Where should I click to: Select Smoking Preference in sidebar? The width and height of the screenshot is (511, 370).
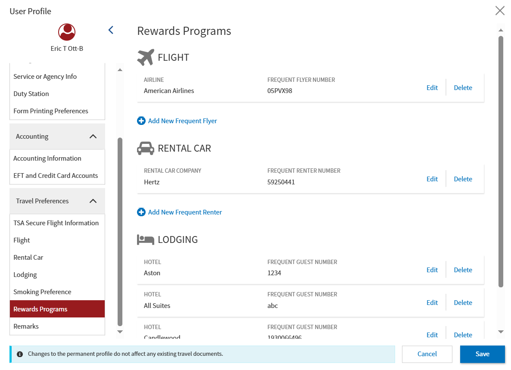click(x=42, y=292)
